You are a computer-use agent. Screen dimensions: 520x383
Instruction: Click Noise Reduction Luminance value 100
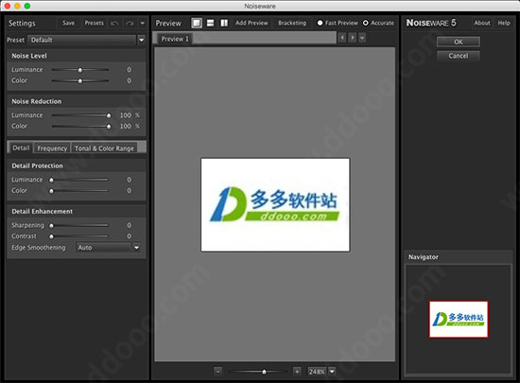[x=126, y=115]
